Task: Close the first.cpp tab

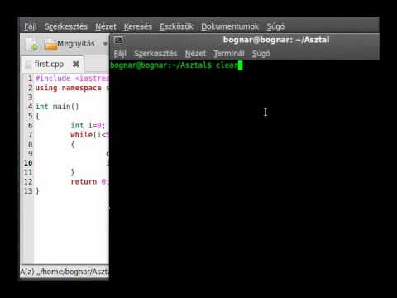Action: coord(76,64)
